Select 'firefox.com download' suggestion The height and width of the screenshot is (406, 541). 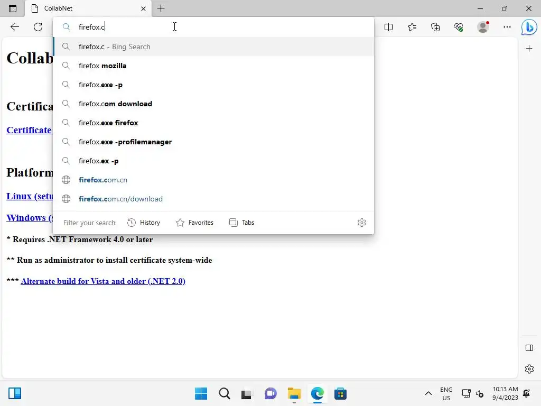[213, 104]
